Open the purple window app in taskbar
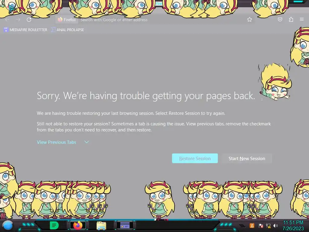 (x=125, y=225)
